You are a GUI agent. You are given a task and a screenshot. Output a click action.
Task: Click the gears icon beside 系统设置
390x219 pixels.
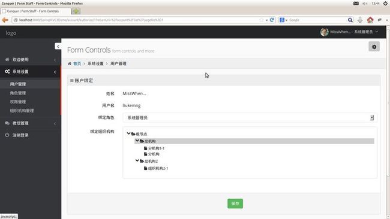[x=7, y=71]
